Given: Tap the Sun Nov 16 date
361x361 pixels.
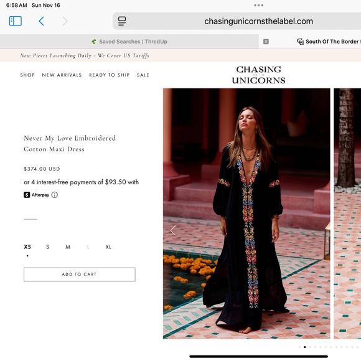Looking at the screenshot, I should click(x=46, y=6).
